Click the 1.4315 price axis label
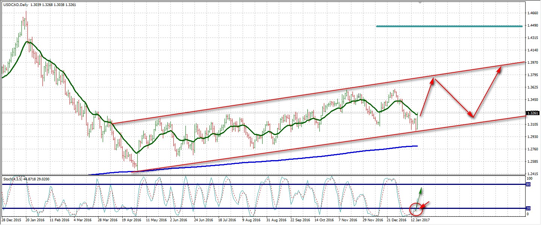Viewport: 541px width, 225px height. 533,38
